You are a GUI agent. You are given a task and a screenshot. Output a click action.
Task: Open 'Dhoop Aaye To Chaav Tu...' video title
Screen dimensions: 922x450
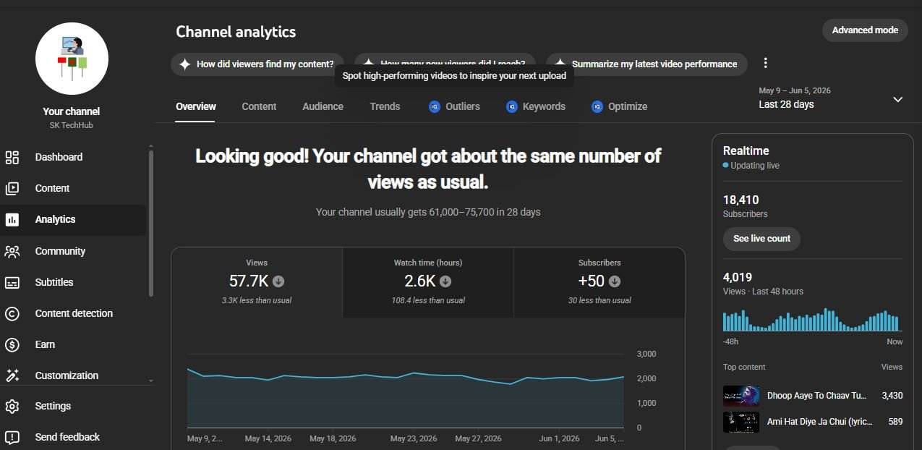click(816, 396)
